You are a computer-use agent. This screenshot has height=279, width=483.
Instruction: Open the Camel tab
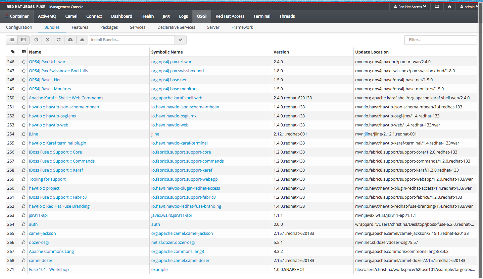click(71, 16)
